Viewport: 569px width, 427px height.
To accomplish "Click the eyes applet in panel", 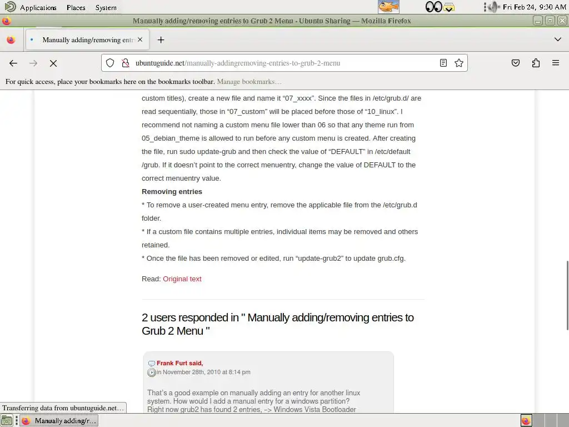I will [433, 7].
